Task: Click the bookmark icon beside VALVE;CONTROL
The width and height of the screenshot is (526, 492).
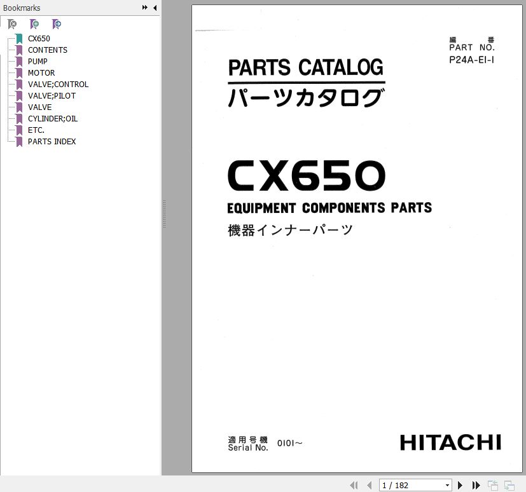Action: coord(20,85)
